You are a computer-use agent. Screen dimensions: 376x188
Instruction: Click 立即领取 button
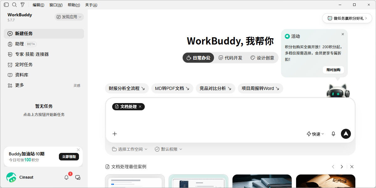point(69,157)
